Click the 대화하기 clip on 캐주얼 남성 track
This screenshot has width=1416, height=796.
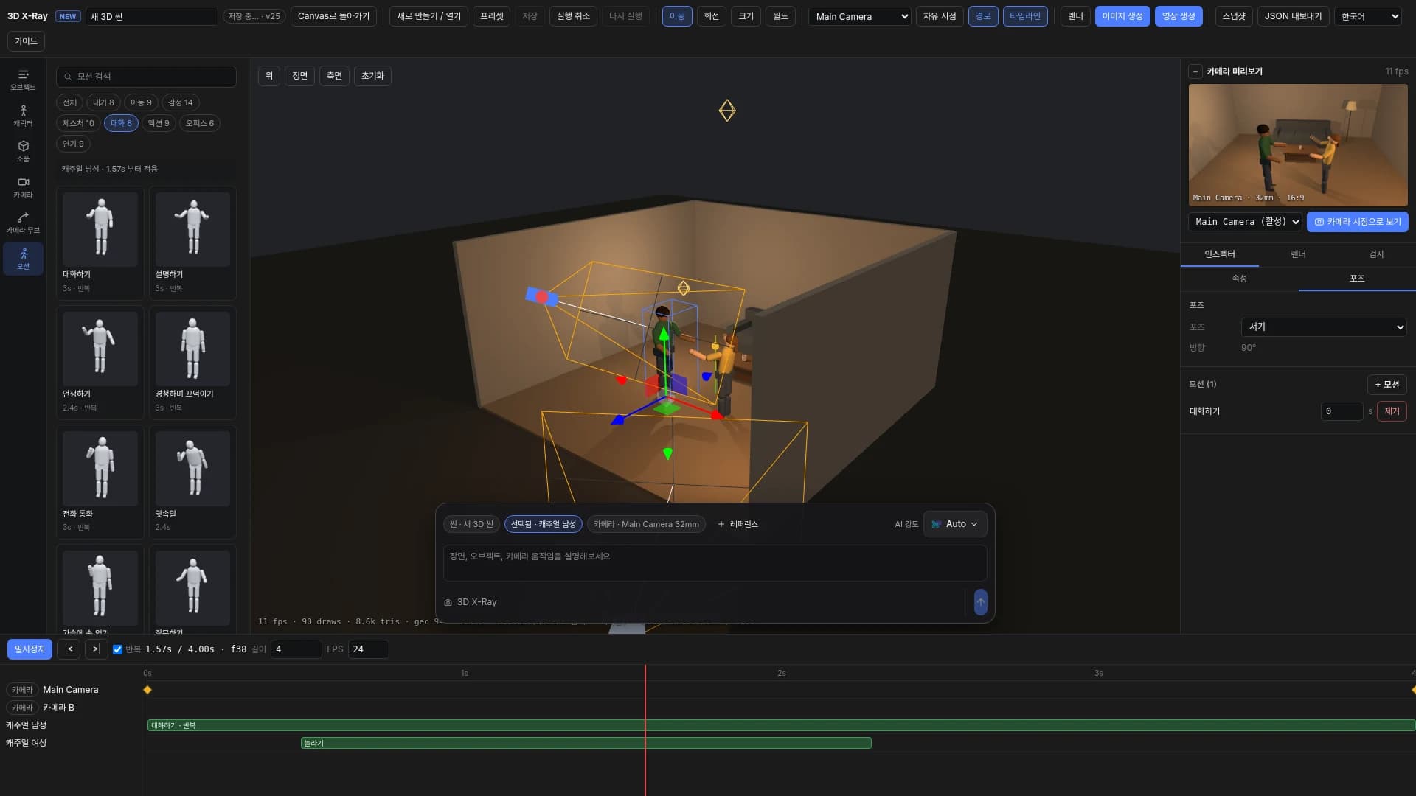(781, 725)
